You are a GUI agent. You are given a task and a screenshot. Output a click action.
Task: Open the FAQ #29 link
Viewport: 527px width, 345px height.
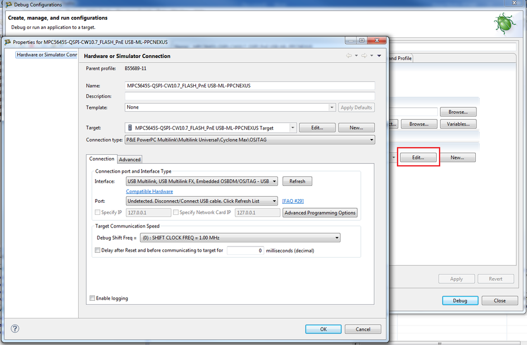(293, 201)
